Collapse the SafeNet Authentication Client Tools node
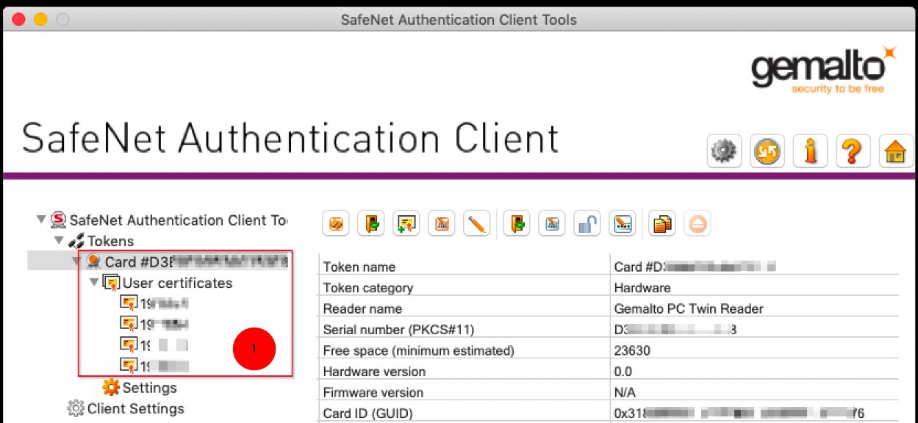The width and height of the screenshot is (918, 423). 41,220
